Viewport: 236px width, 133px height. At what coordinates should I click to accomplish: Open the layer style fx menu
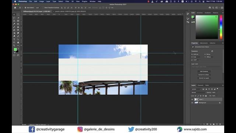204,124
